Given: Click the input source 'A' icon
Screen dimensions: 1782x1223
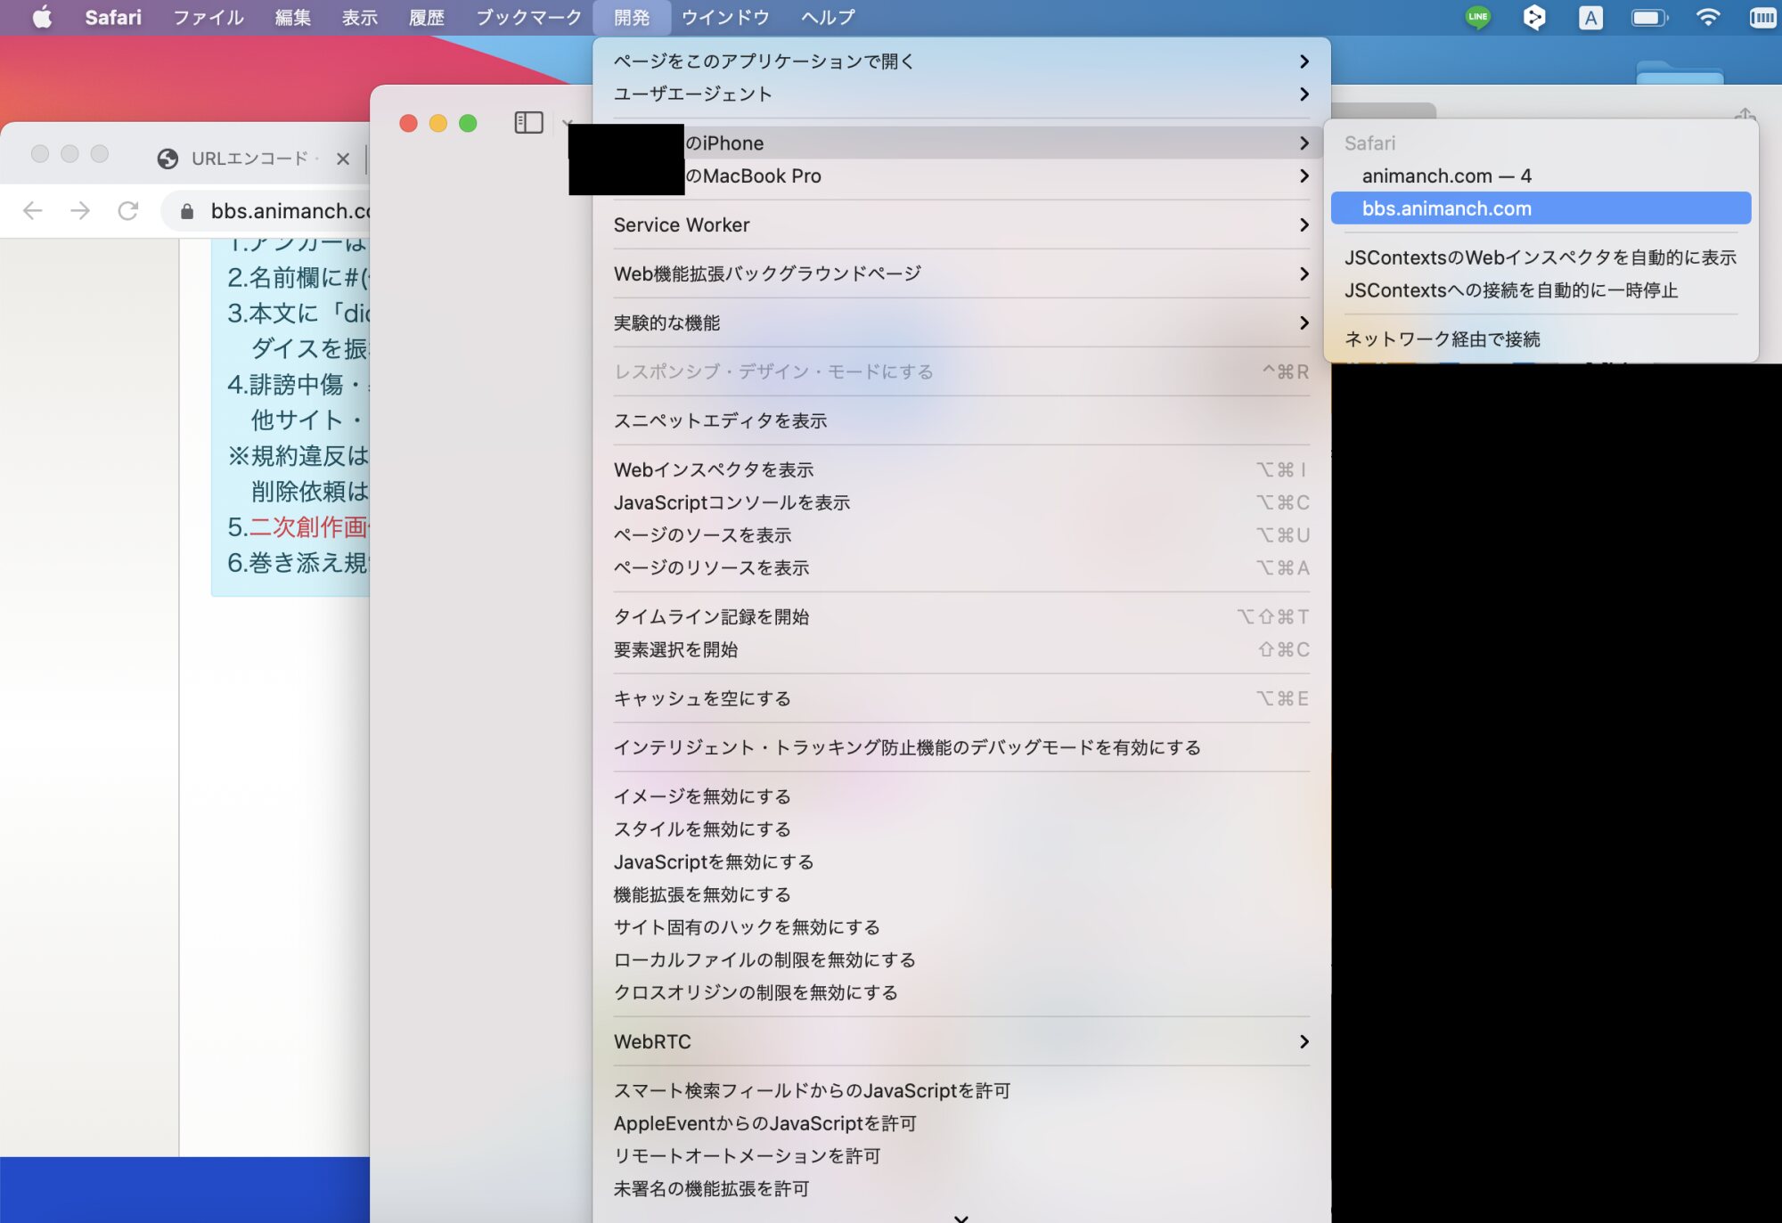Looking at the screenshot, I should (x=1590, y=17).
